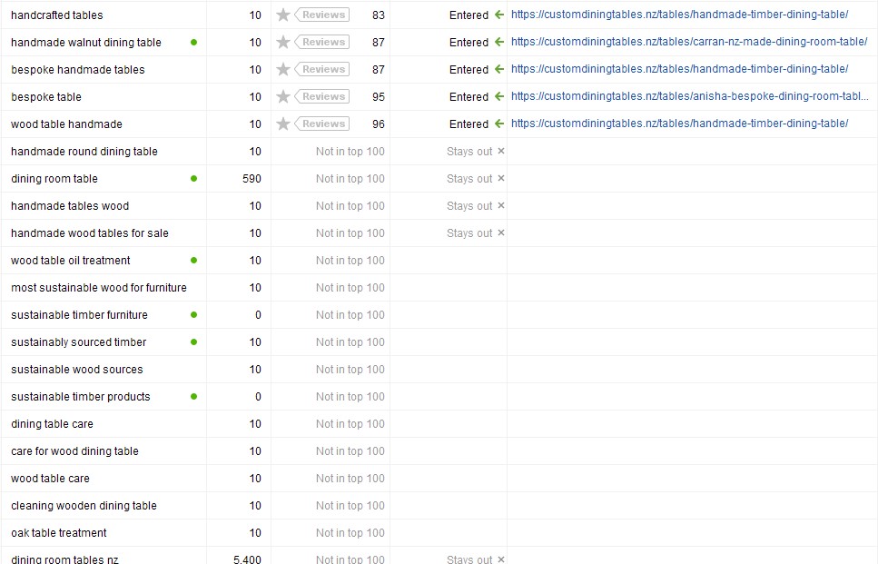Click the star icon for handcrafted tables
Viewport: 878px width, 564px height.
point(283,15)
